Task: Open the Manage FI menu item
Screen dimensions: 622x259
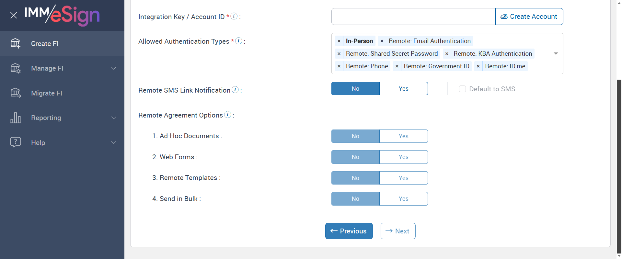Action: click(x=47, y=68)
